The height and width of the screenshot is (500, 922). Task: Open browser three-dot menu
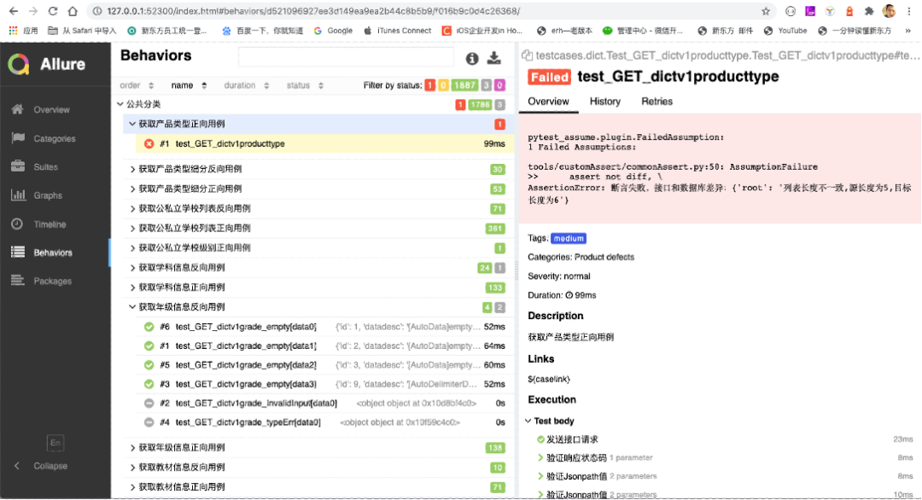click(x=909, y=11)
